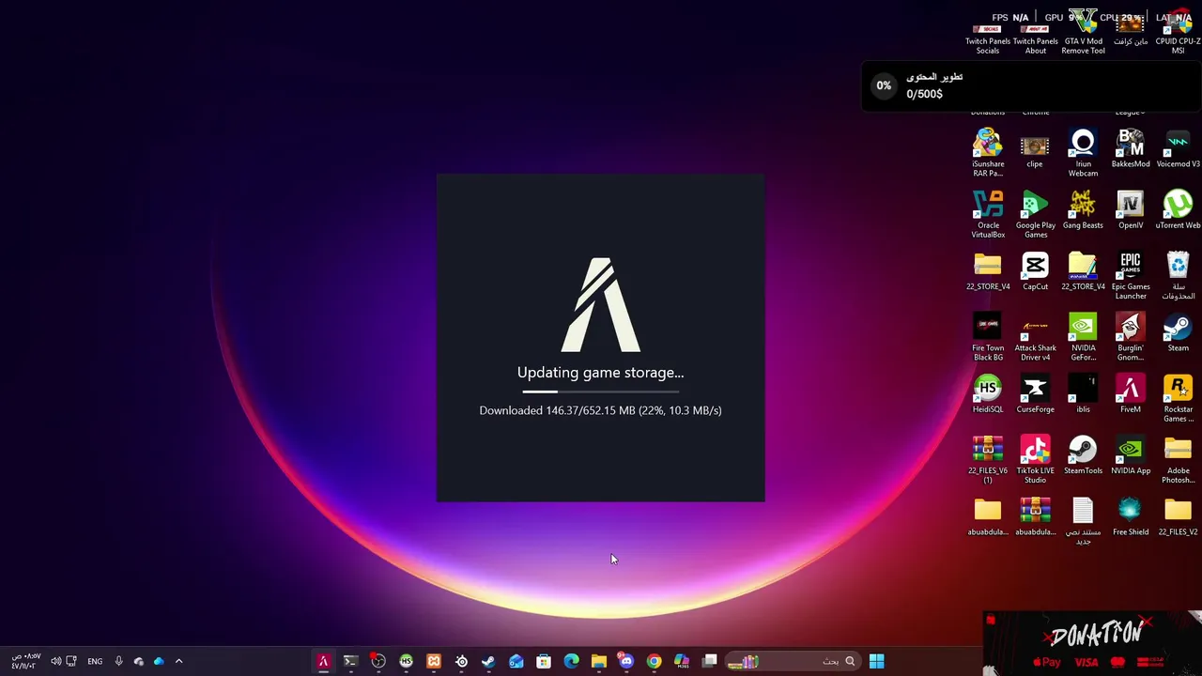Launch Voicemod V3 from desktop

point(1178,149)
